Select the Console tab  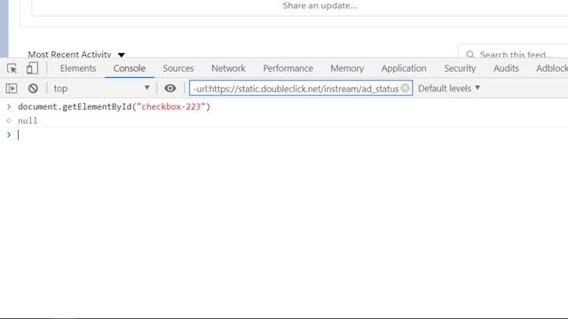(x=130, y=68)
